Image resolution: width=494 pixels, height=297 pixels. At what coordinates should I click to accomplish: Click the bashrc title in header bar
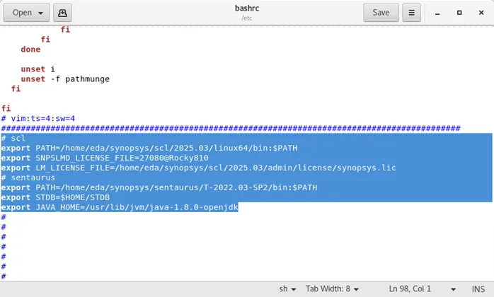click(247, 8)
